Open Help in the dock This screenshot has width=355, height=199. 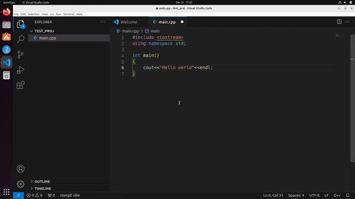coord(6,50)
